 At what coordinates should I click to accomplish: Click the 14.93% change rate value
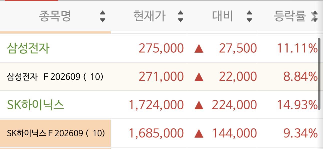click(x=297, y=105)
